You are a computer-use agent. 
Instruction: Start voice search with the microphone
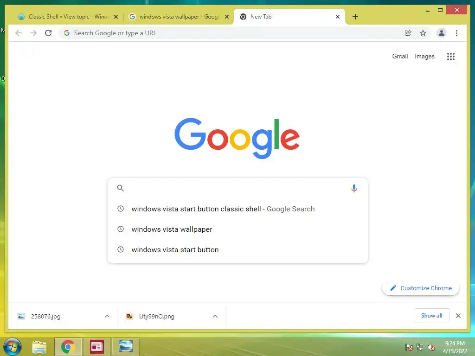tap(354, 188)
